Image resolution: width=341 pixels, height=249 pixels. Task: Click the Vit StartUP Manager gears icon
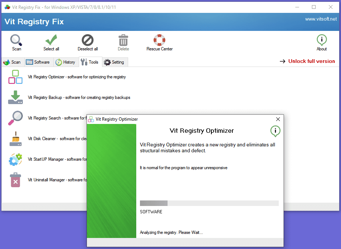pyautogui.click(x=15, y=159)
